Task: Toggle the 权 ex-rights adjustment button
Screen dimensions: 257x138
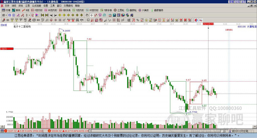Action: click(x=33, y=15)
